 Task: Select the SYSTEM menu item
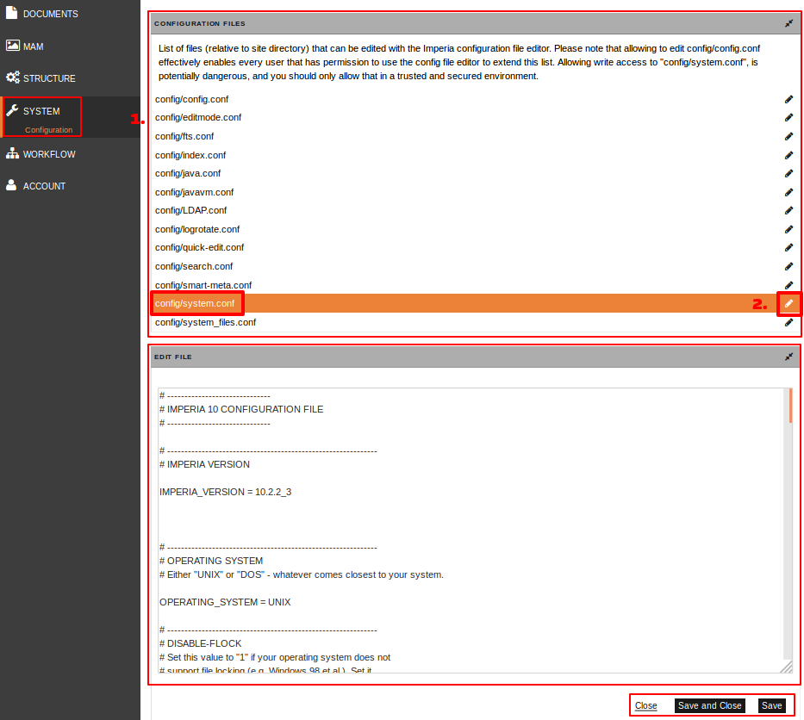point(41,111)
